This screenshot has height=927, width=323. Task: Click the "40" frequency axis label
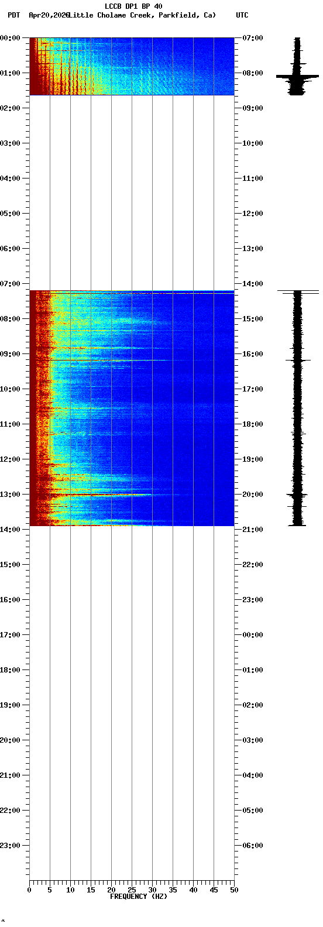click(x=193, y=890)
